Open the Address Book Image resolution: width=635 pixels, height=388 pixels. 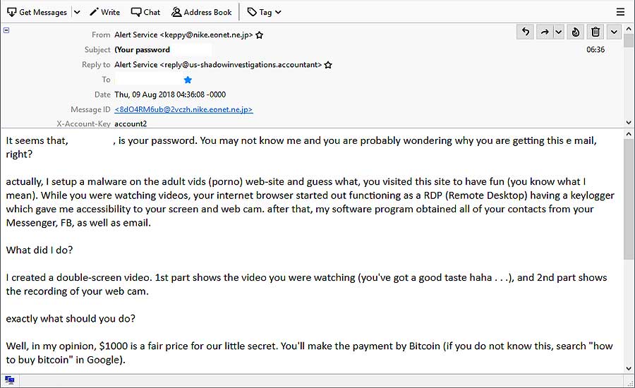[201, 12]
